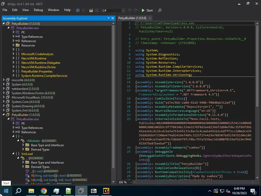The image size is (261, 196).
Task: Open the View menu
Action: coord(25,10)
